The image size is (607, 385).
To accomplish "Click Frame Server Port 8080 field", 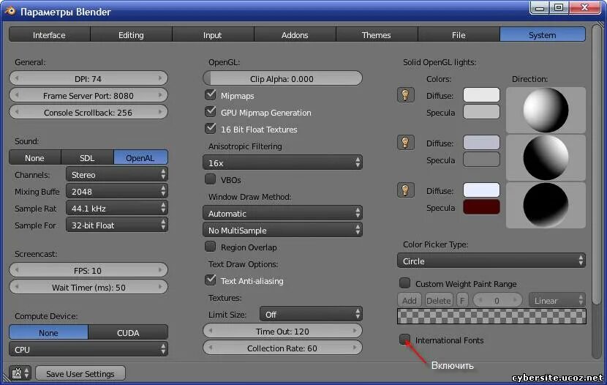I will point(88,95).
